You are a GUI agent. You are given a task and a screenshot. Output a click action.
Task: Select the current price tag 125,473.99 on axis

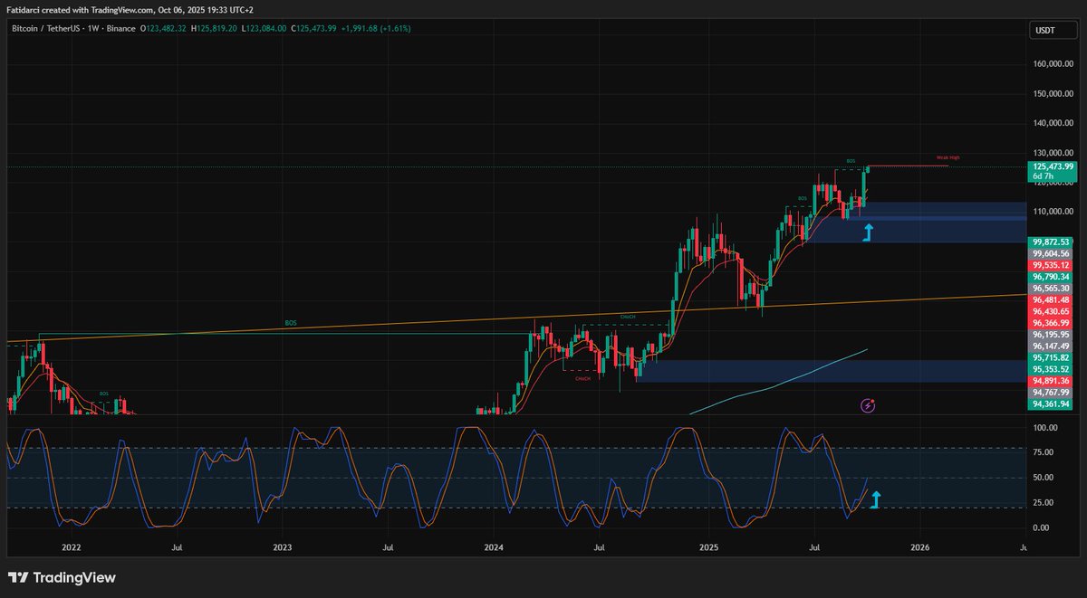coord(1052,167)
